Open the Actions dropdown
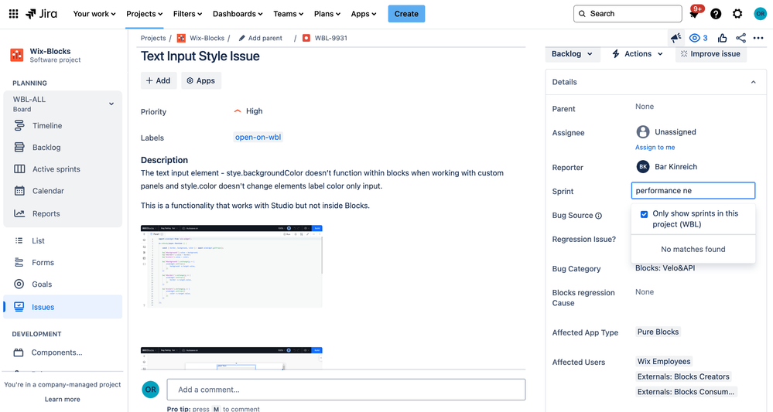 coord(638,53)
